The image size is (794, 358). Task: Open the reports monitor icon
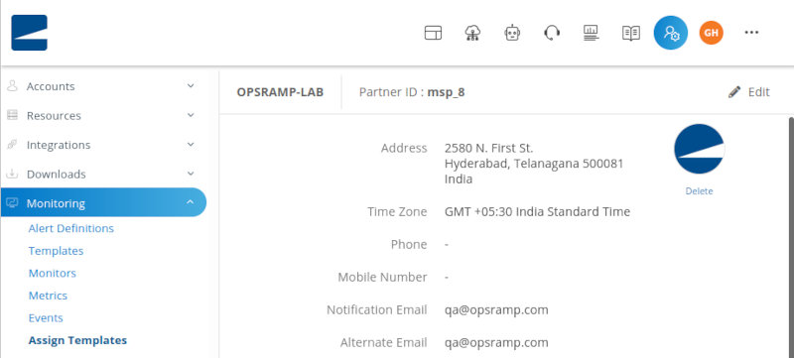(x=591, y=33)
